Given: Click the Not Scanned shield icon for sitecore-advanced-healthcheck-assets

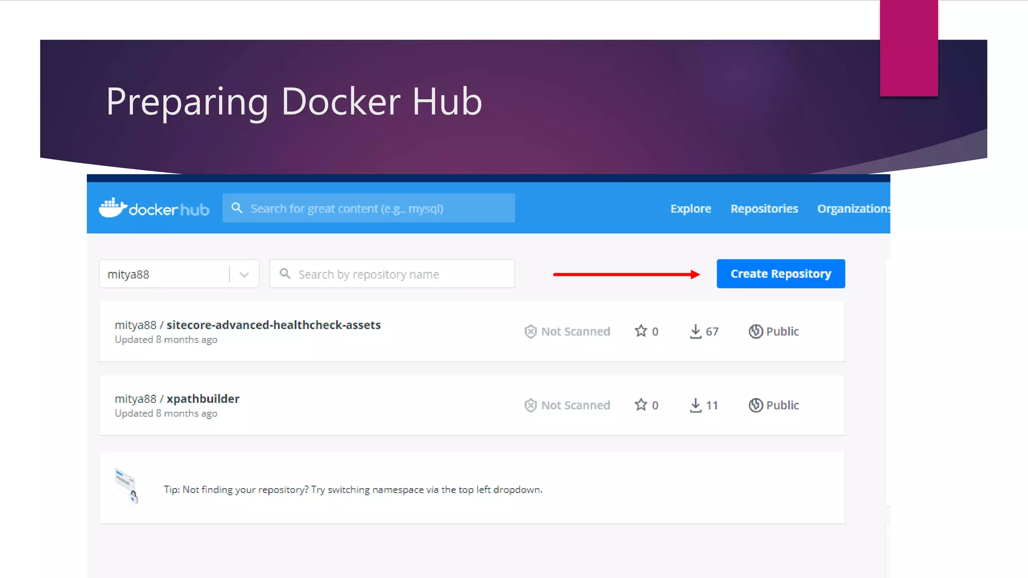Looking at the screenshot, I should pos(531,332).
